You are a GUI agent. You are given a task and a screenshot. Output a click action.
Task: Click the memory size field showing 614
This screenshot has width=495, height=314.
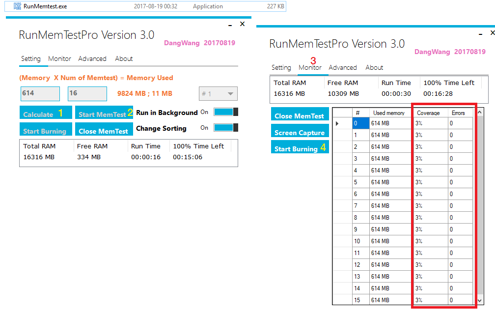40,93
